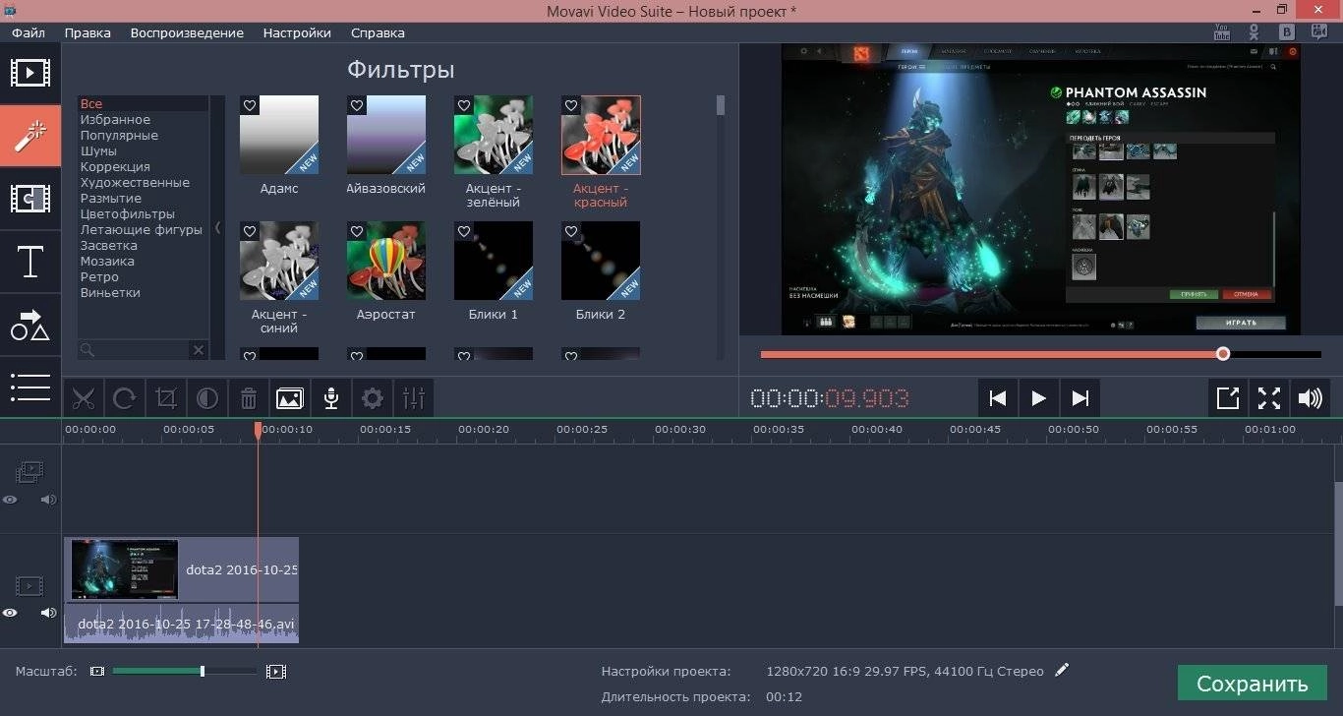The image size is (1343, 716).
Task: Click the Rotate clip tool
Action: pos(125,398)
